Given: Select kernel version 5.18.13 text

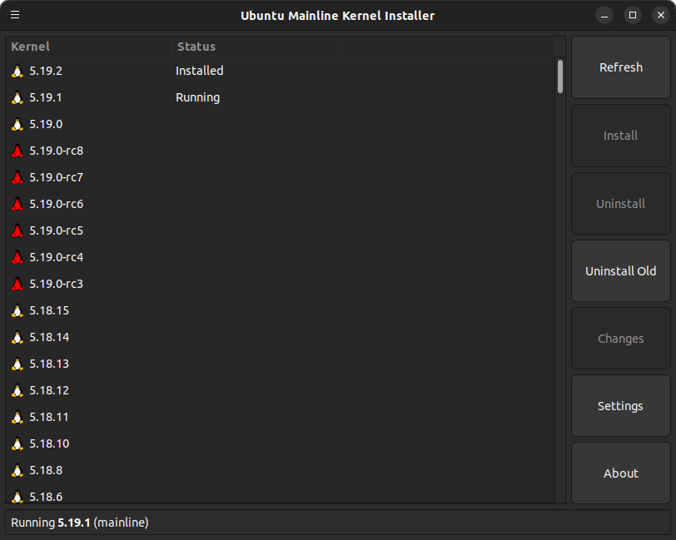Looking at the screenshot, I should [49, 364].
